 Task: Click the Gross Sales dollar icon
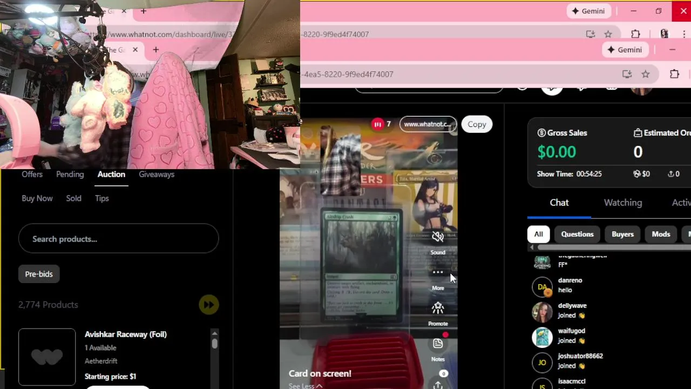coord(541,133)
